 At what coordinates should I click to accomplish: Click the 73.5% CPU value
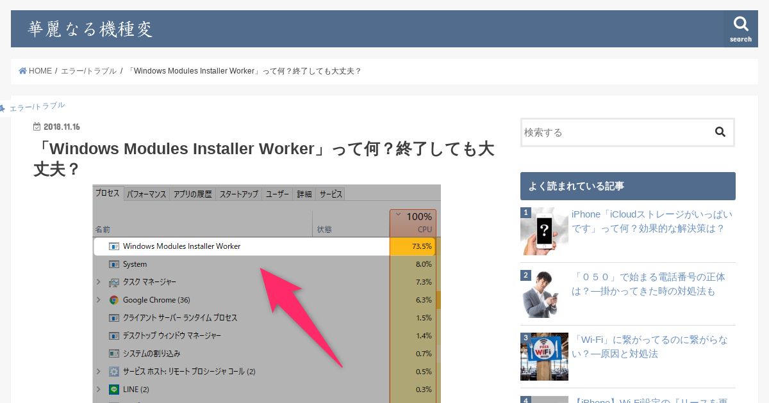click(422, 246)
